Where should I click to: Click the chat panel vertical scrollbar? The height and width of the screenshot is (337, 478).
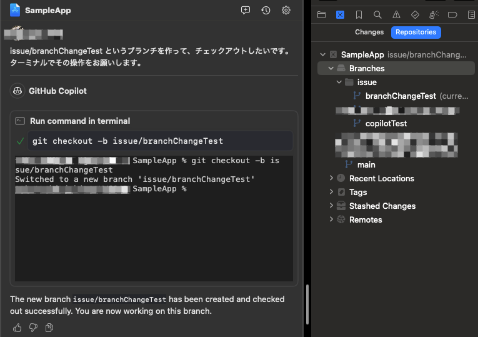pos(307,304)
